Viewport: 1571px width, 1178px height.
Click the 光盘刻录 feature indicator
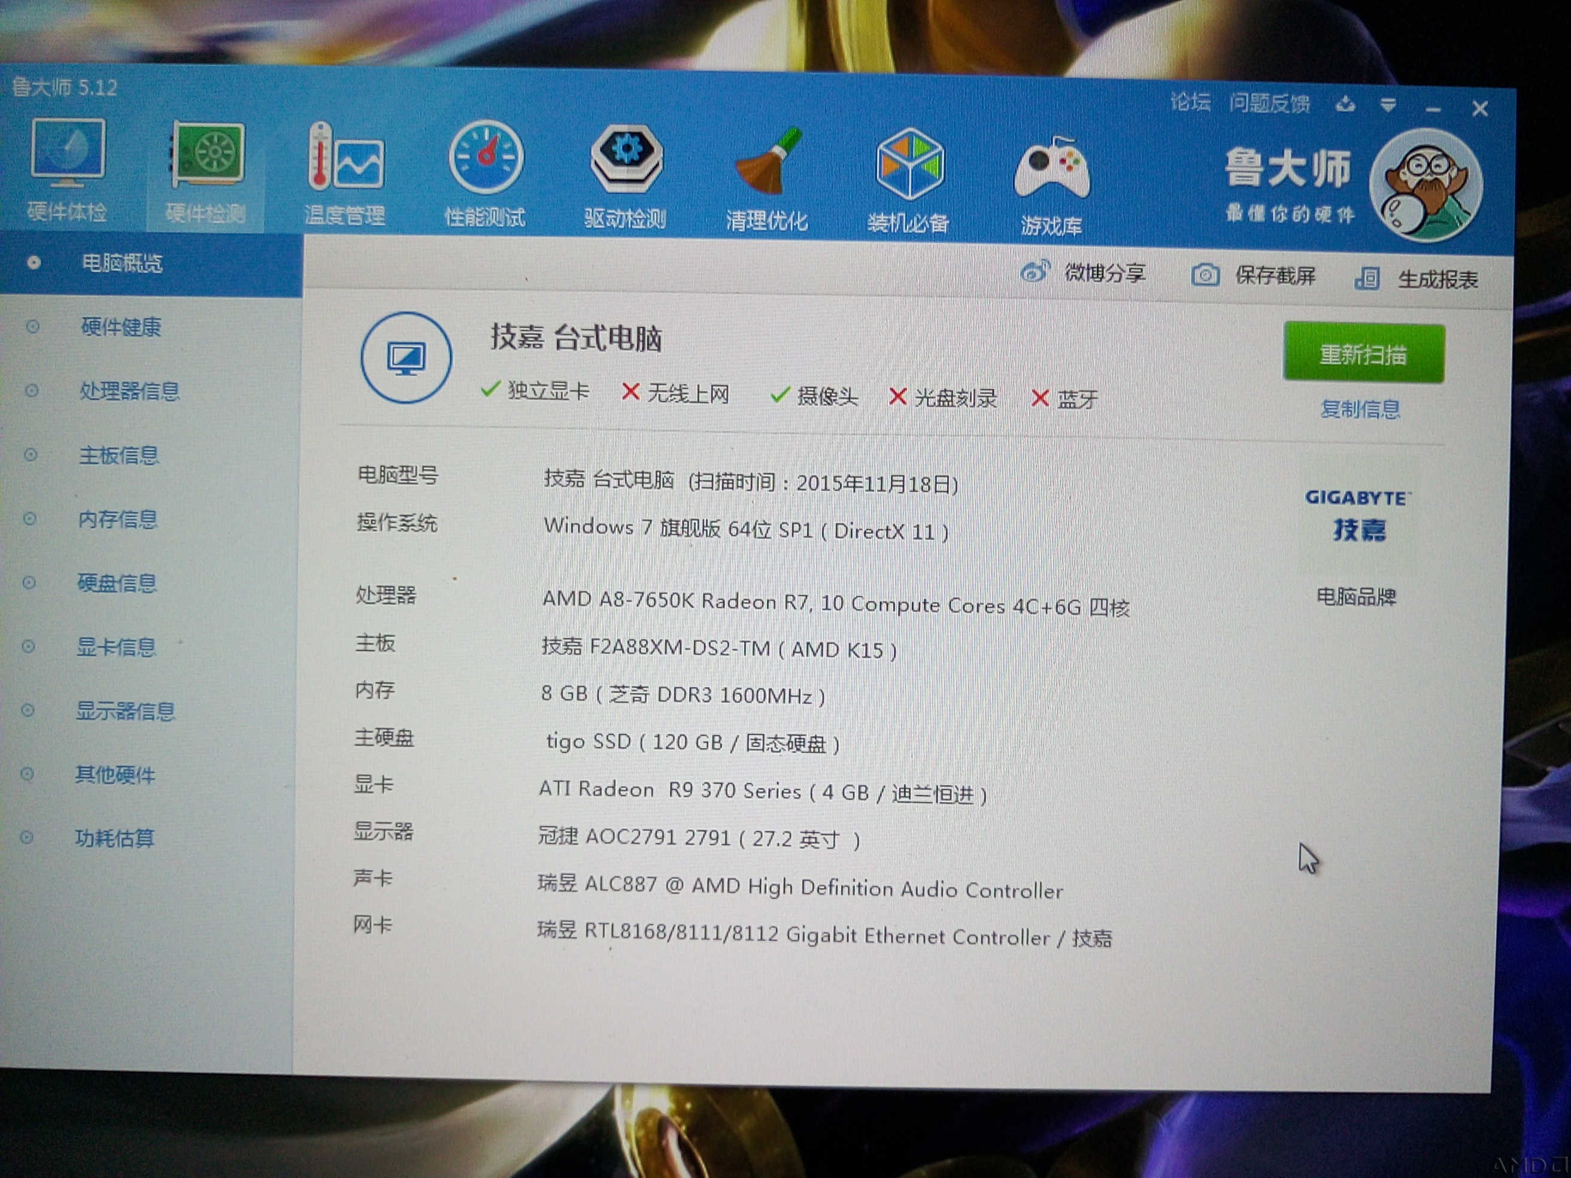[942, 397]
